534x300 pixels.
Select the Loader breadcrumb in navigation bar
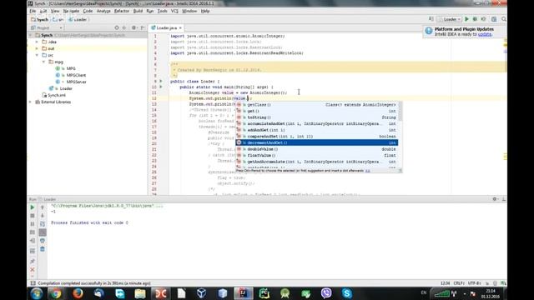[78, 20]
